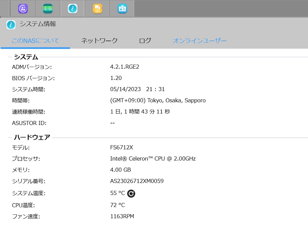This screenshot has height=231, width=308.
Task: Switch to the ネットワーク tab
Action: (99, 41)
